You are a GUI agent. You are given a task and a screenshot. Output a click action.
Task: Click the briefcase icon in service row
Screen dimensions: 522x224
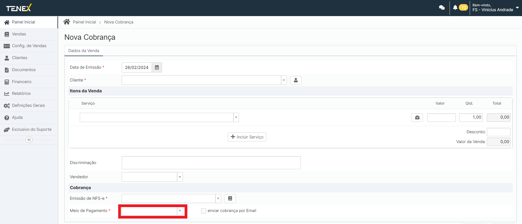pyautogui.click(x=417, y=118)
